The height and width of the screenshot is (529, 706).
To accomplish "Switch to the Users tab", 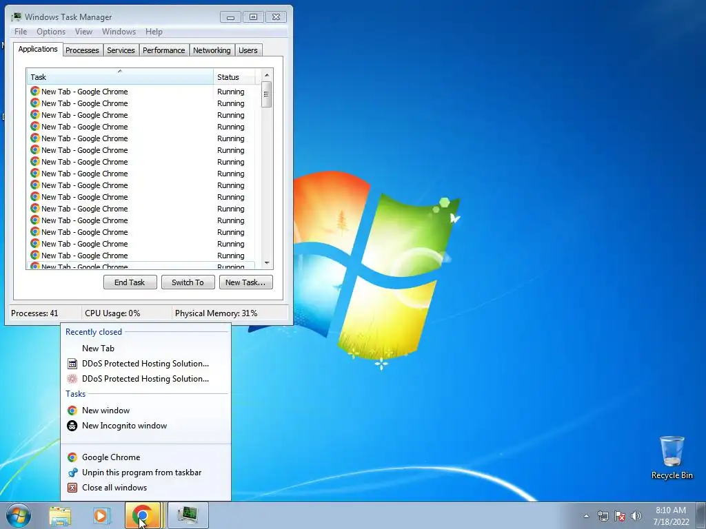I will point(248,50).
